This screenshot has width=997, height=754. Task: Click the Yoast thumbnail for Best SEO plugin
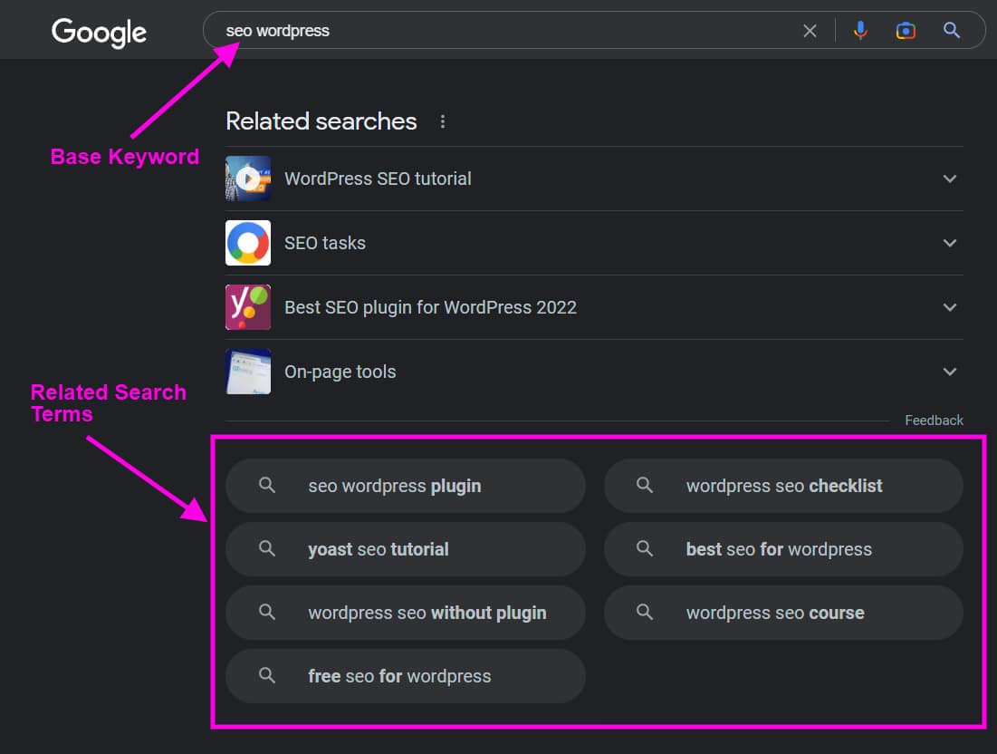[x=248, y=307]
